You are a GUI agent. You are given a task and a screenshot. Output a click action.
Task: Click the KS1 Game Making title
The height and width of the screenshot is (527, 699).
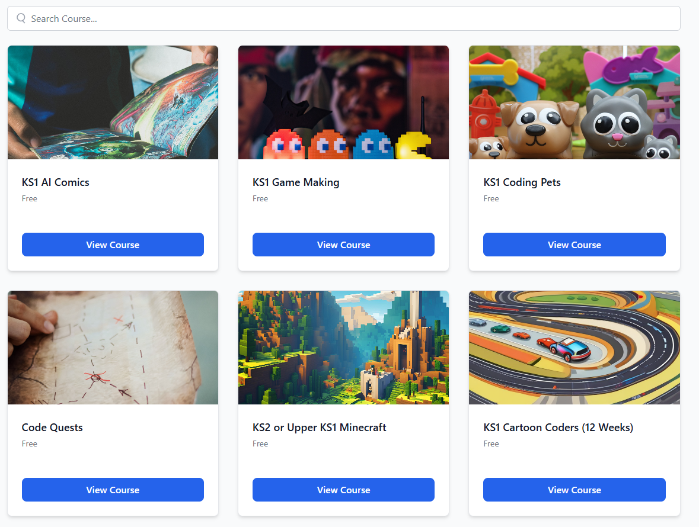point(296,182)
